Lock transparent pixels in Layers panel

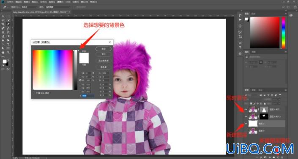click(x=251, y=104)
